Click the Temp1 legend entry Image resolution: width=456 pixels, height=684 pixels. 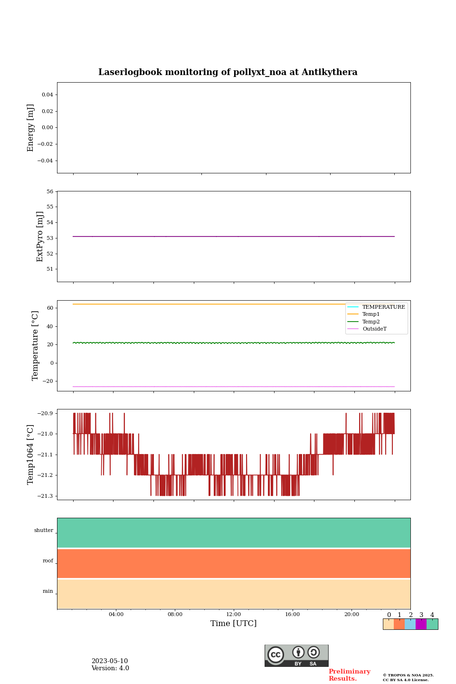point(364,314)
